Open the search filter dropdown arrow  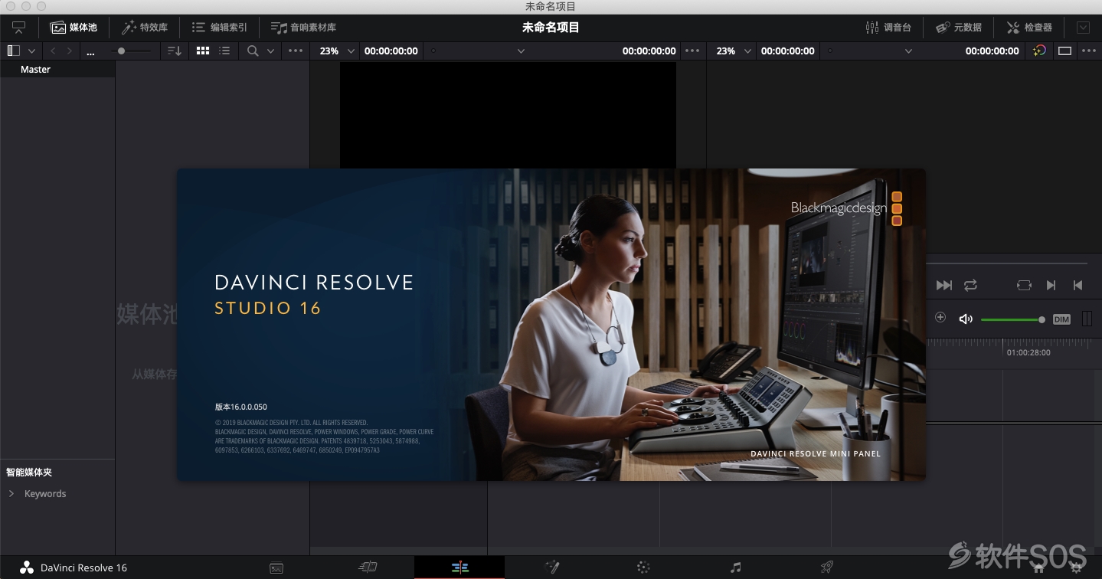[x=270, y=51]
